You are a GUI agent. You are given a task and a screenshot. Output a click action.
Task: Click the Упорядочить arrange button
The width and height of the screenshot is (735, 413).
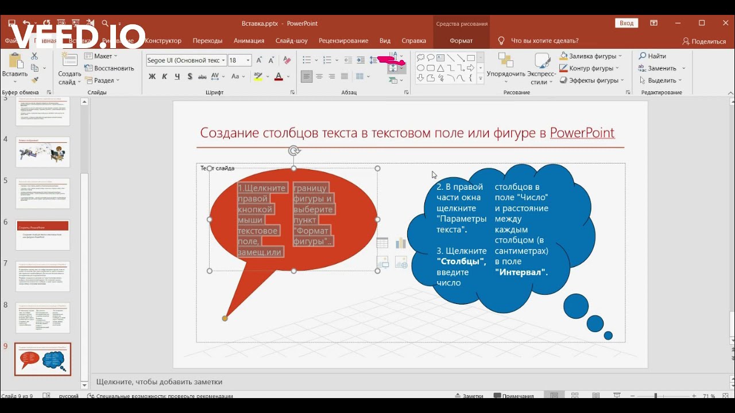[x=506, y=68]
